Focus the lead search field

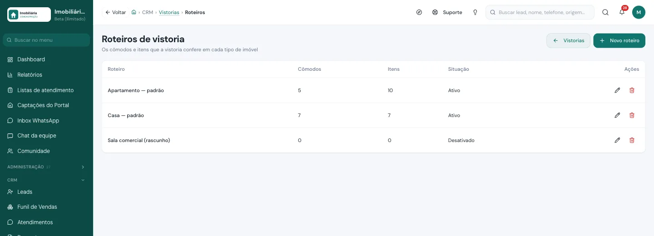[x=540, y=12]
